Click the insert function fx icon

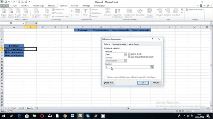(x=36, y=23)
